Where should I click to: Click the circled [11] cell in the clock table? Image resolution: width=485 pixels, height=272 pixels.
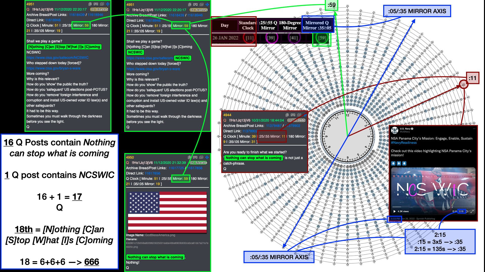coord(250,38)
